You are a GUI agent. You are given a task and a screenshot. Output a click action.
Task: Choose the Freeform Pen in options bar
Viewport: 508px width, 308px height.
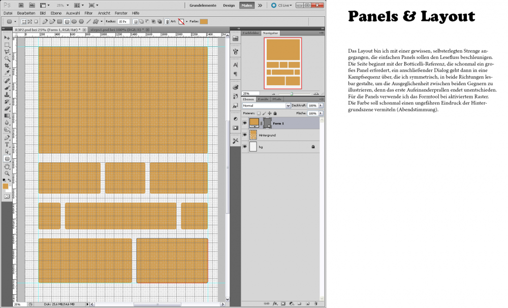click(52, 22)
